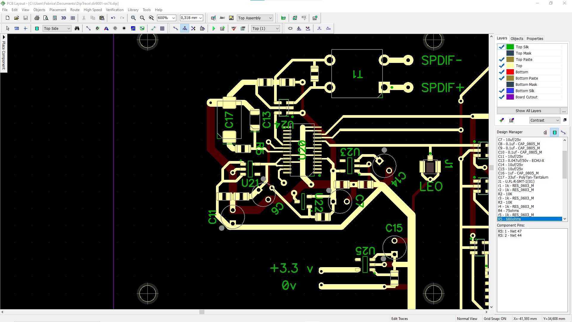Switch to the Objects tab
This screenshot has height=322, width=572.
[517, 38]
